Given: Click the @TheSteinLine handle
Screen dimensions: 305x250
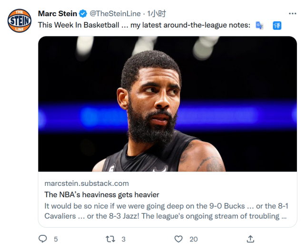Looking at the screenshot, I should pyautogui.click(x=116, y=14).
